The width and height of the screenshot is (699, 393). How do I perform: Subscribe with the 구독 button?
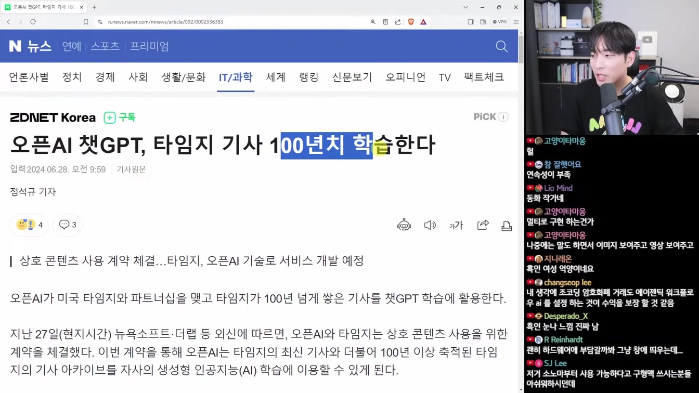click(x=120, y=117)
